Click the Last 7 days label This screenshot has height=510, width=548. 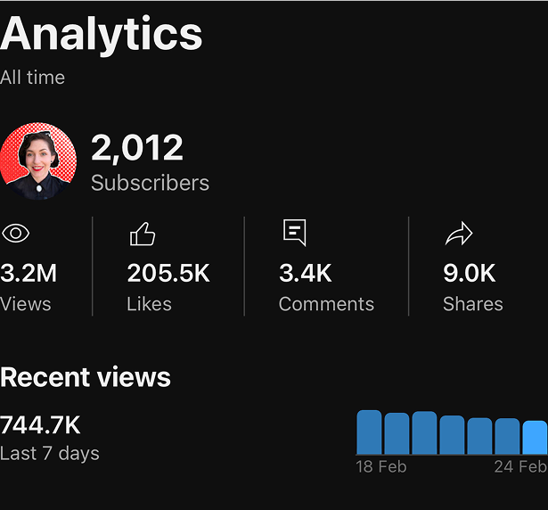pos(50,454)
